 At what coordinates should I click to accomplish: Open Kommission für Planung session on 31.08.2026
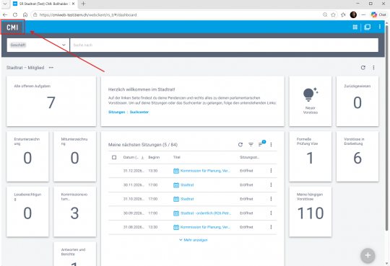(205, 227)
